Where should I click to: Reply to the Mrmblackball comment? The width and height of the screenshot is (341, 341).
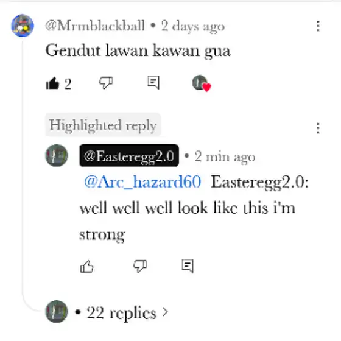tap(153, 82)
